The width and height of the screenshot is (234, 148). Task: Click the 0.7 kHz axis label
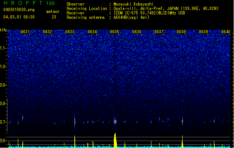[3, 122]
